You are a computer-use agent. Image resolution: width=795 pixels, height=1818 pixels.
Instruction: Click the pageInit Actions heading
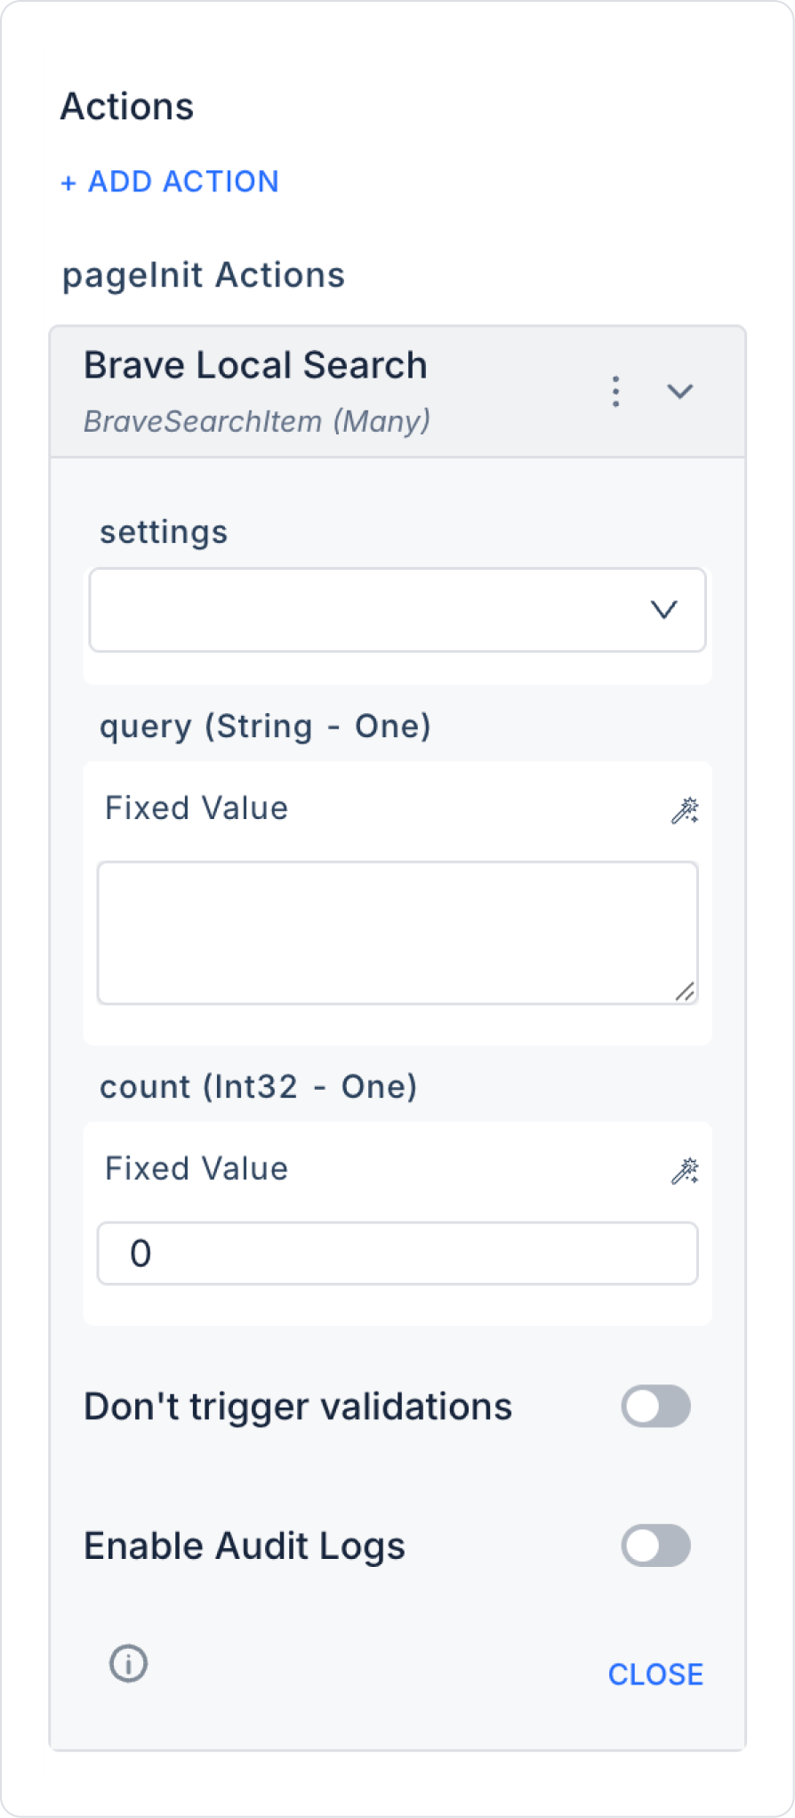pyautogui.click(x=203, y=275)
